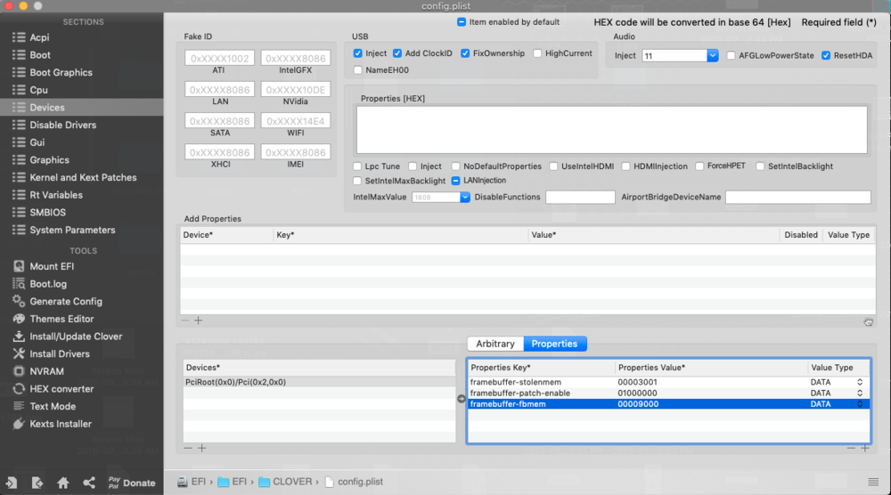Change Value Type for framebuffer-stolenmem
The height and width of the screenshot is (495, 891).
860,382
